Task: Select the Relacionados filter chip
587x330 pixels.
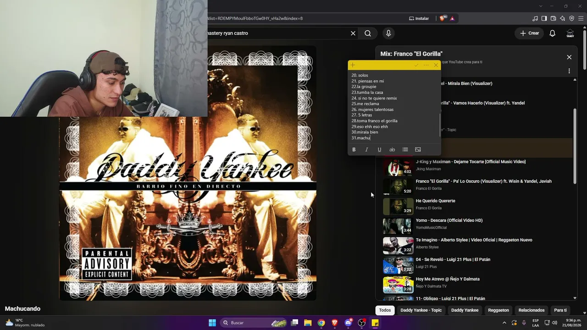Action: point(532,310)
